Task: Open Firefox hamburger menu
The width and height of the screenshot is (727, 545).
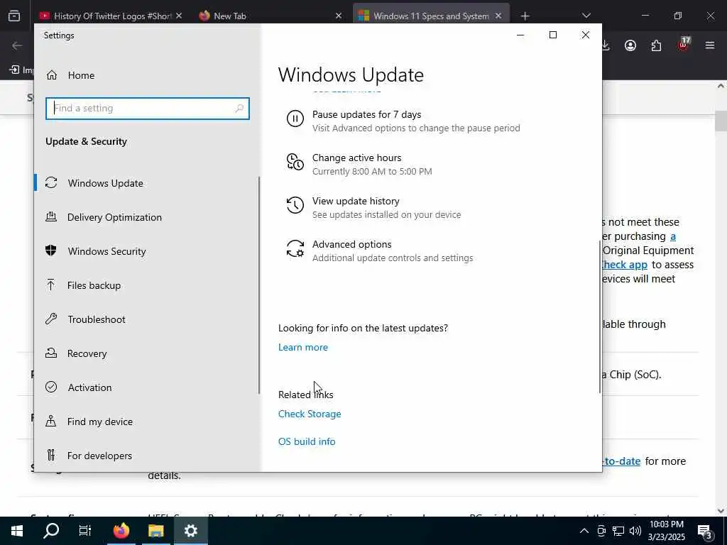Action: [x=710, y=45]
